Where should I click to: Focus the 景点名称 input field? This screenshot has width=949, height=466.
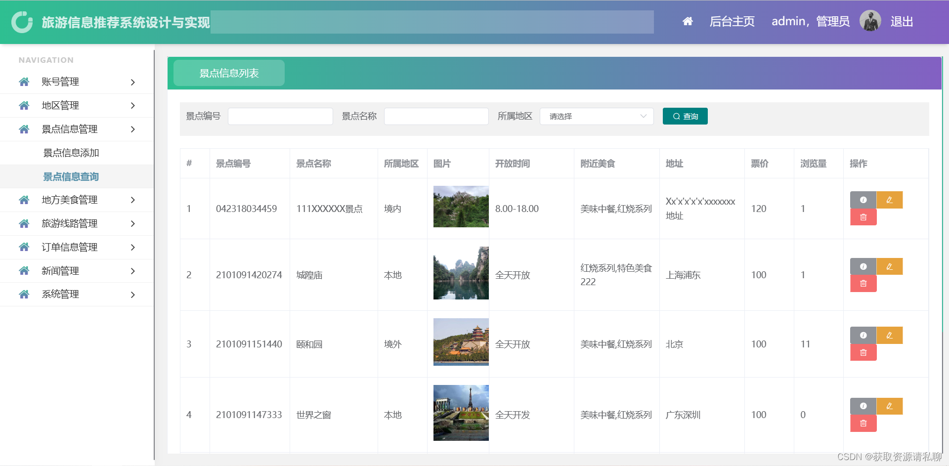pos(436,116)
